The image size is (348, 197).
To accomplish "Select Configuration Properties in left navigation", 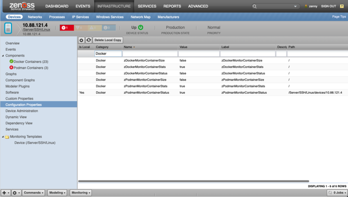I will pyautogui.click(x=39, y=105).
